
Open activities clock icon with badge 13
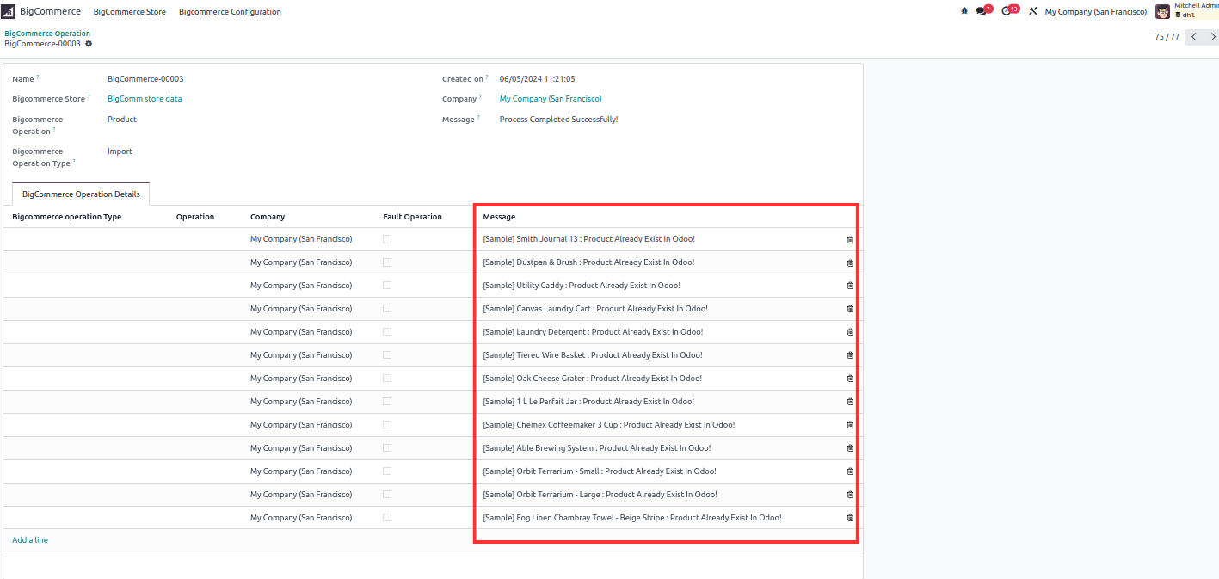point(1010,11)
